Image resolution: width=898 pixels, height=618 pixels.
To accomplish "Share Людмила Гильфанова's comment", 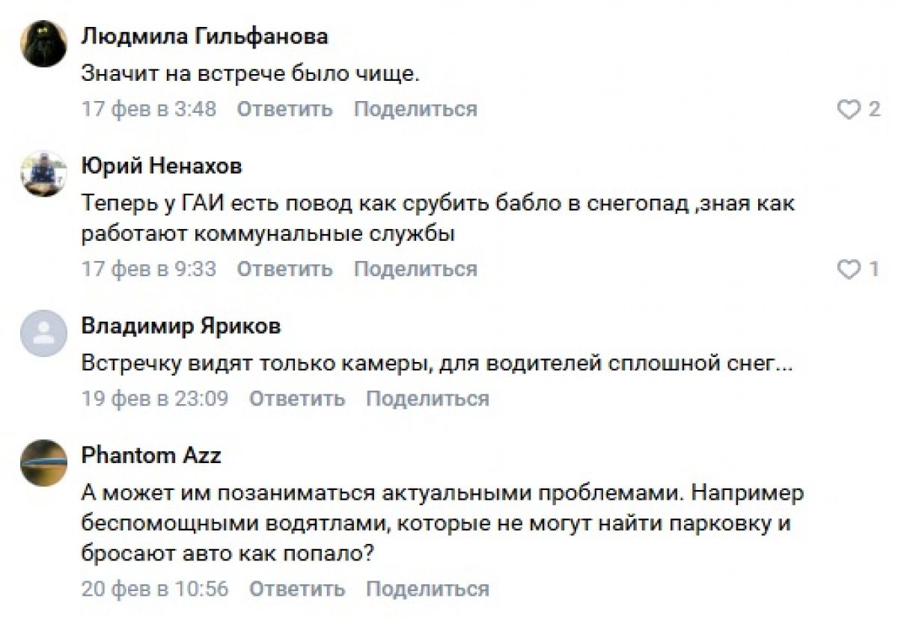I will click(x=415, y=109).
